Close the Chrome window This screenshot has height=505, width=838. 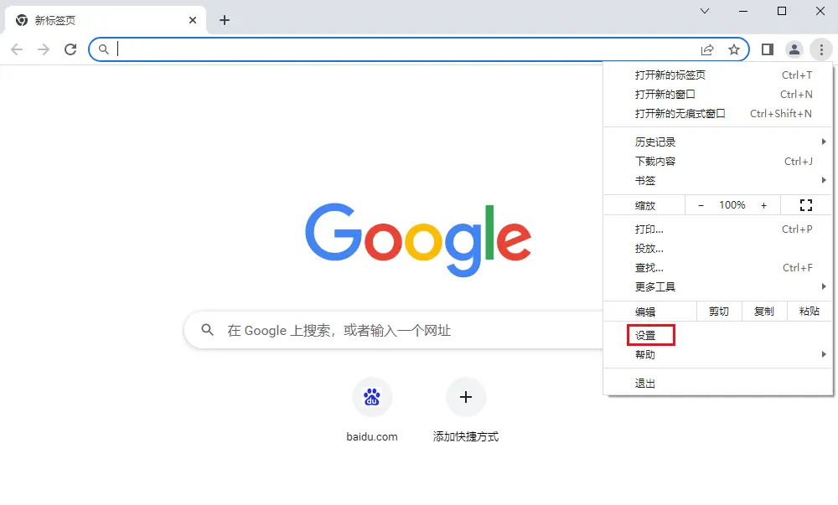tap(820, 11)
